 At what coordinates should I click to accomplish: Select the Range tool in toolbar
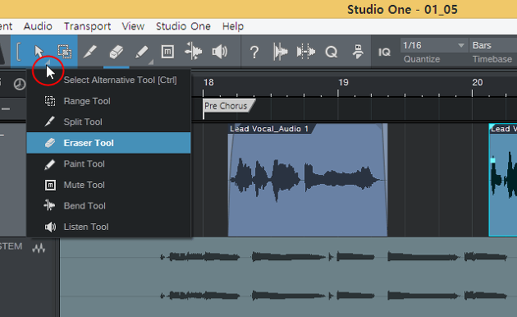[x=65, y=52]
